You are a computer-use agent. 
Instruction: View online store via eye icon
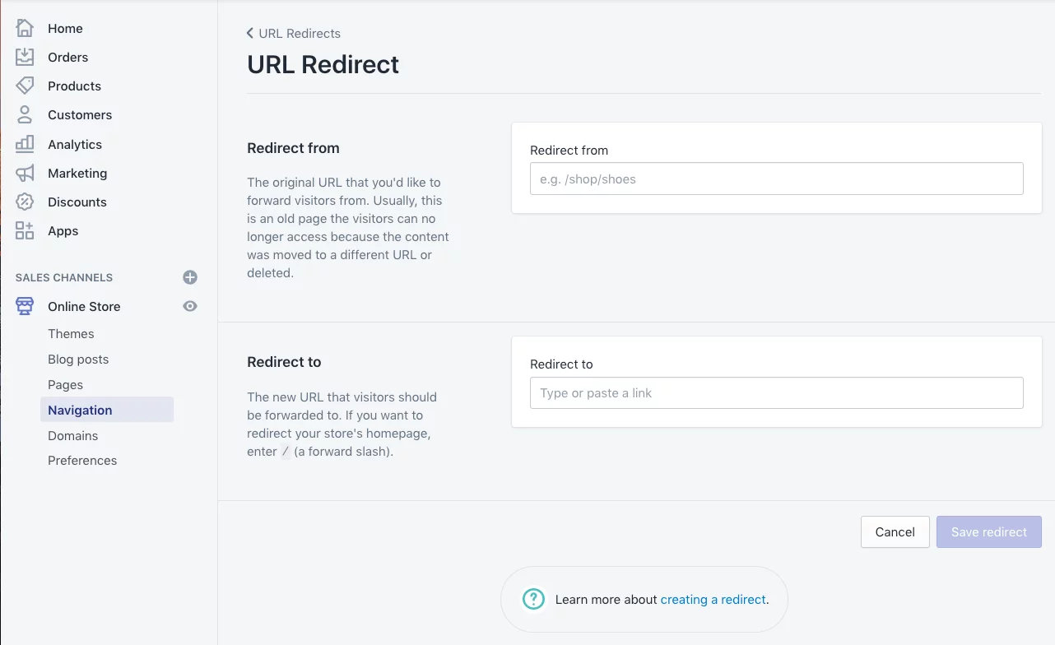tap(190, 306)
